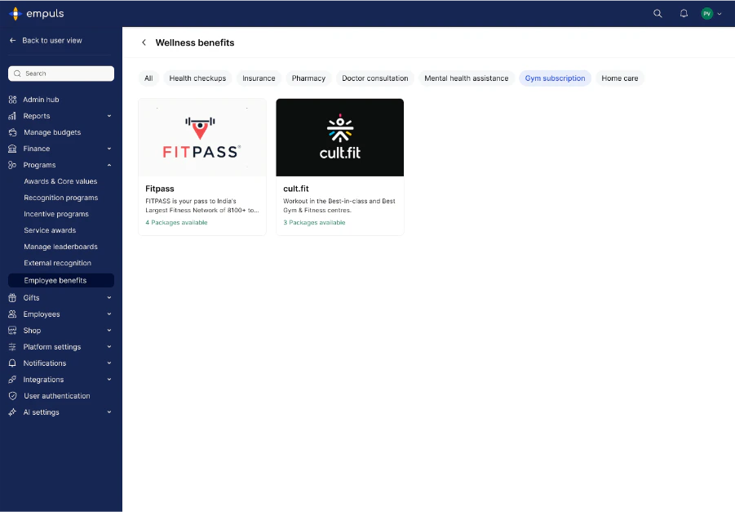Open Incentive programs page
This screenshot has height=512, width=735.
pyautogui.click(x=56, y=214)
